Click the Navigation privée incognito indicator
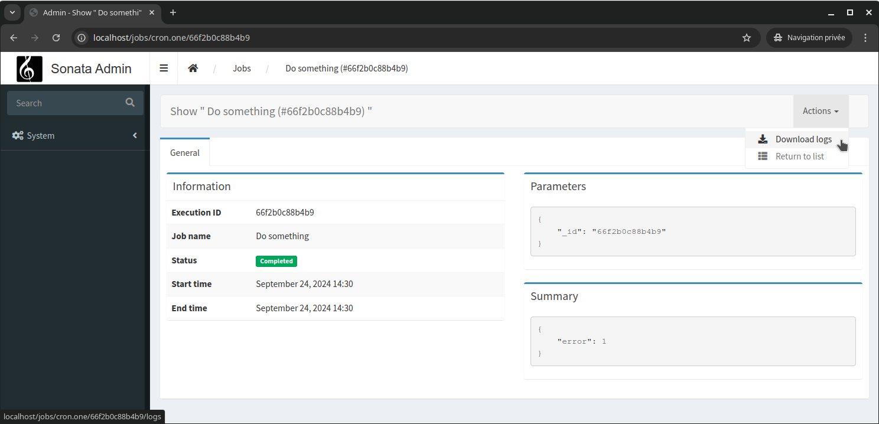Viewport: 879px width, 424px height. tap(809, 38)
